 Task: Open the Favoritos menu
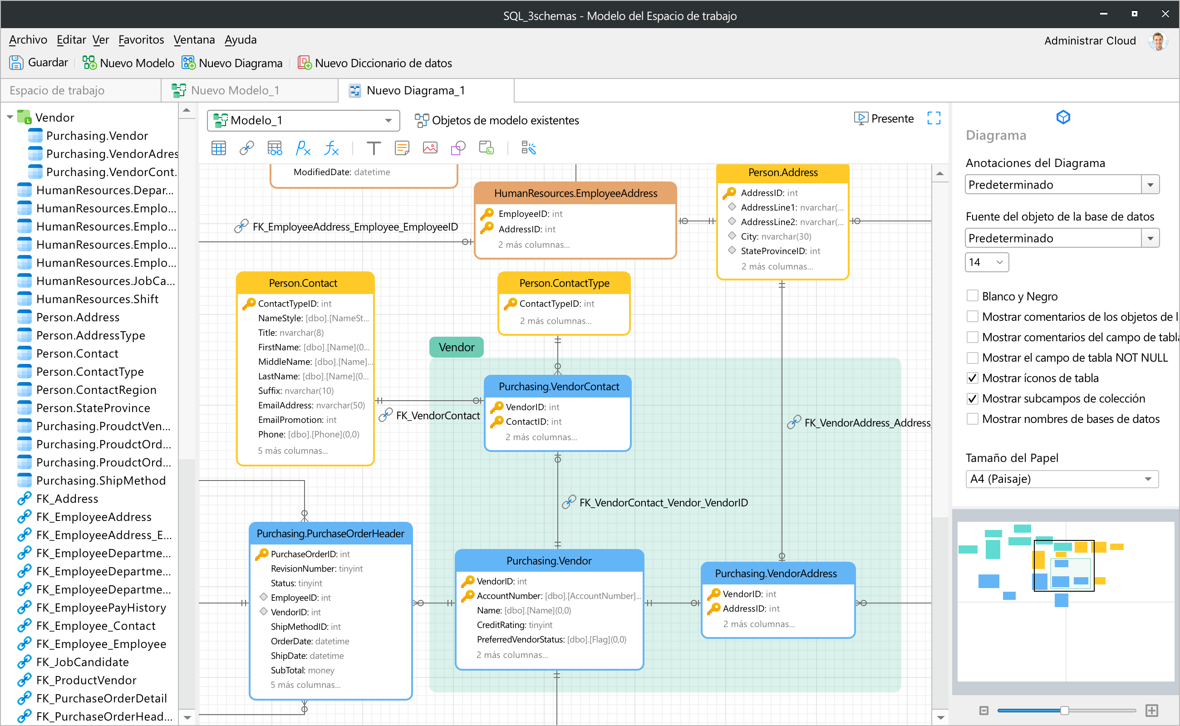pos(141,39)
